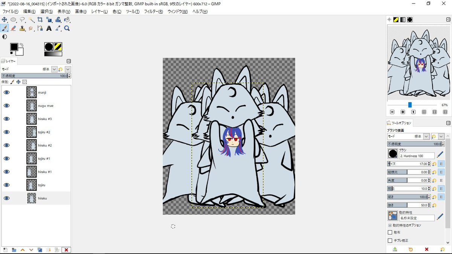Image resolution: width=452 pixels, height=254 pixels.
Task: Select the Text tool
Action: coord(49,28)
